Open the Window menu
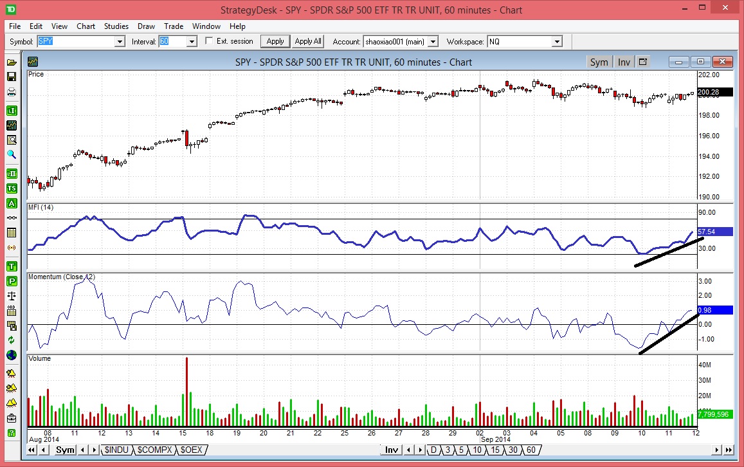The image size is (744, 467). click(x=206, y=26)
